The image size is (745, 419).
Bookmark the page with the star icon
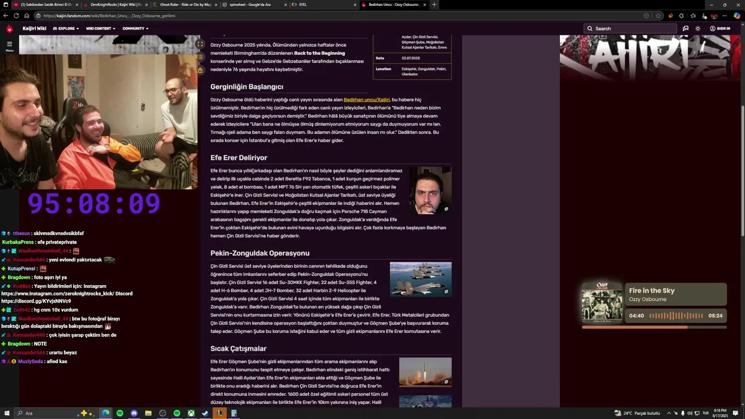coord(658,16)
